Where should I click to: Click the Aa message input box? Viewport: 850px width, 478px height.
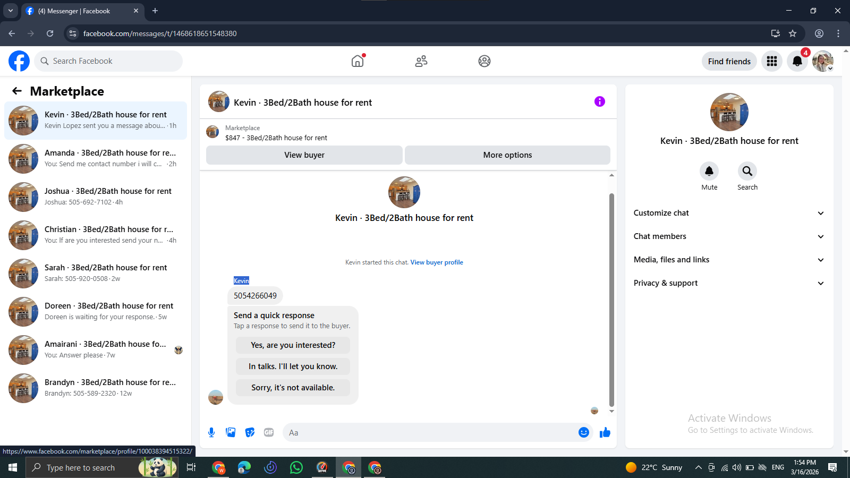coord(430,432)
